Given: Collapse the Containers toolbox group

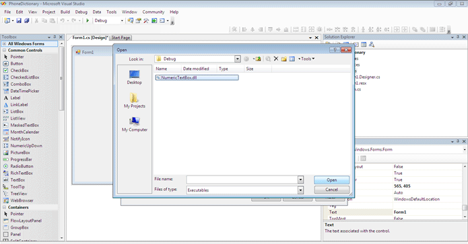Looking at the screenshot, I should click(5, 207).
